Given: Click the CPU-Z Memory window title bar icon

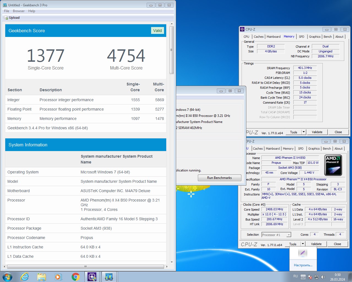Looking at the screenshot, I should pyautogui.click(x=242, y=29).
